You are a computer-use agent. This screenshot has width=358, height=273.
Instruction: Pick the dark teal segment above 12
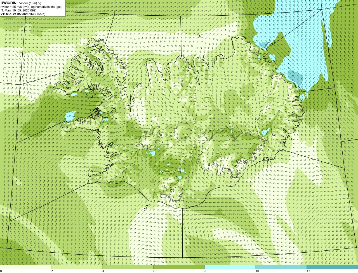coord(333,267)
